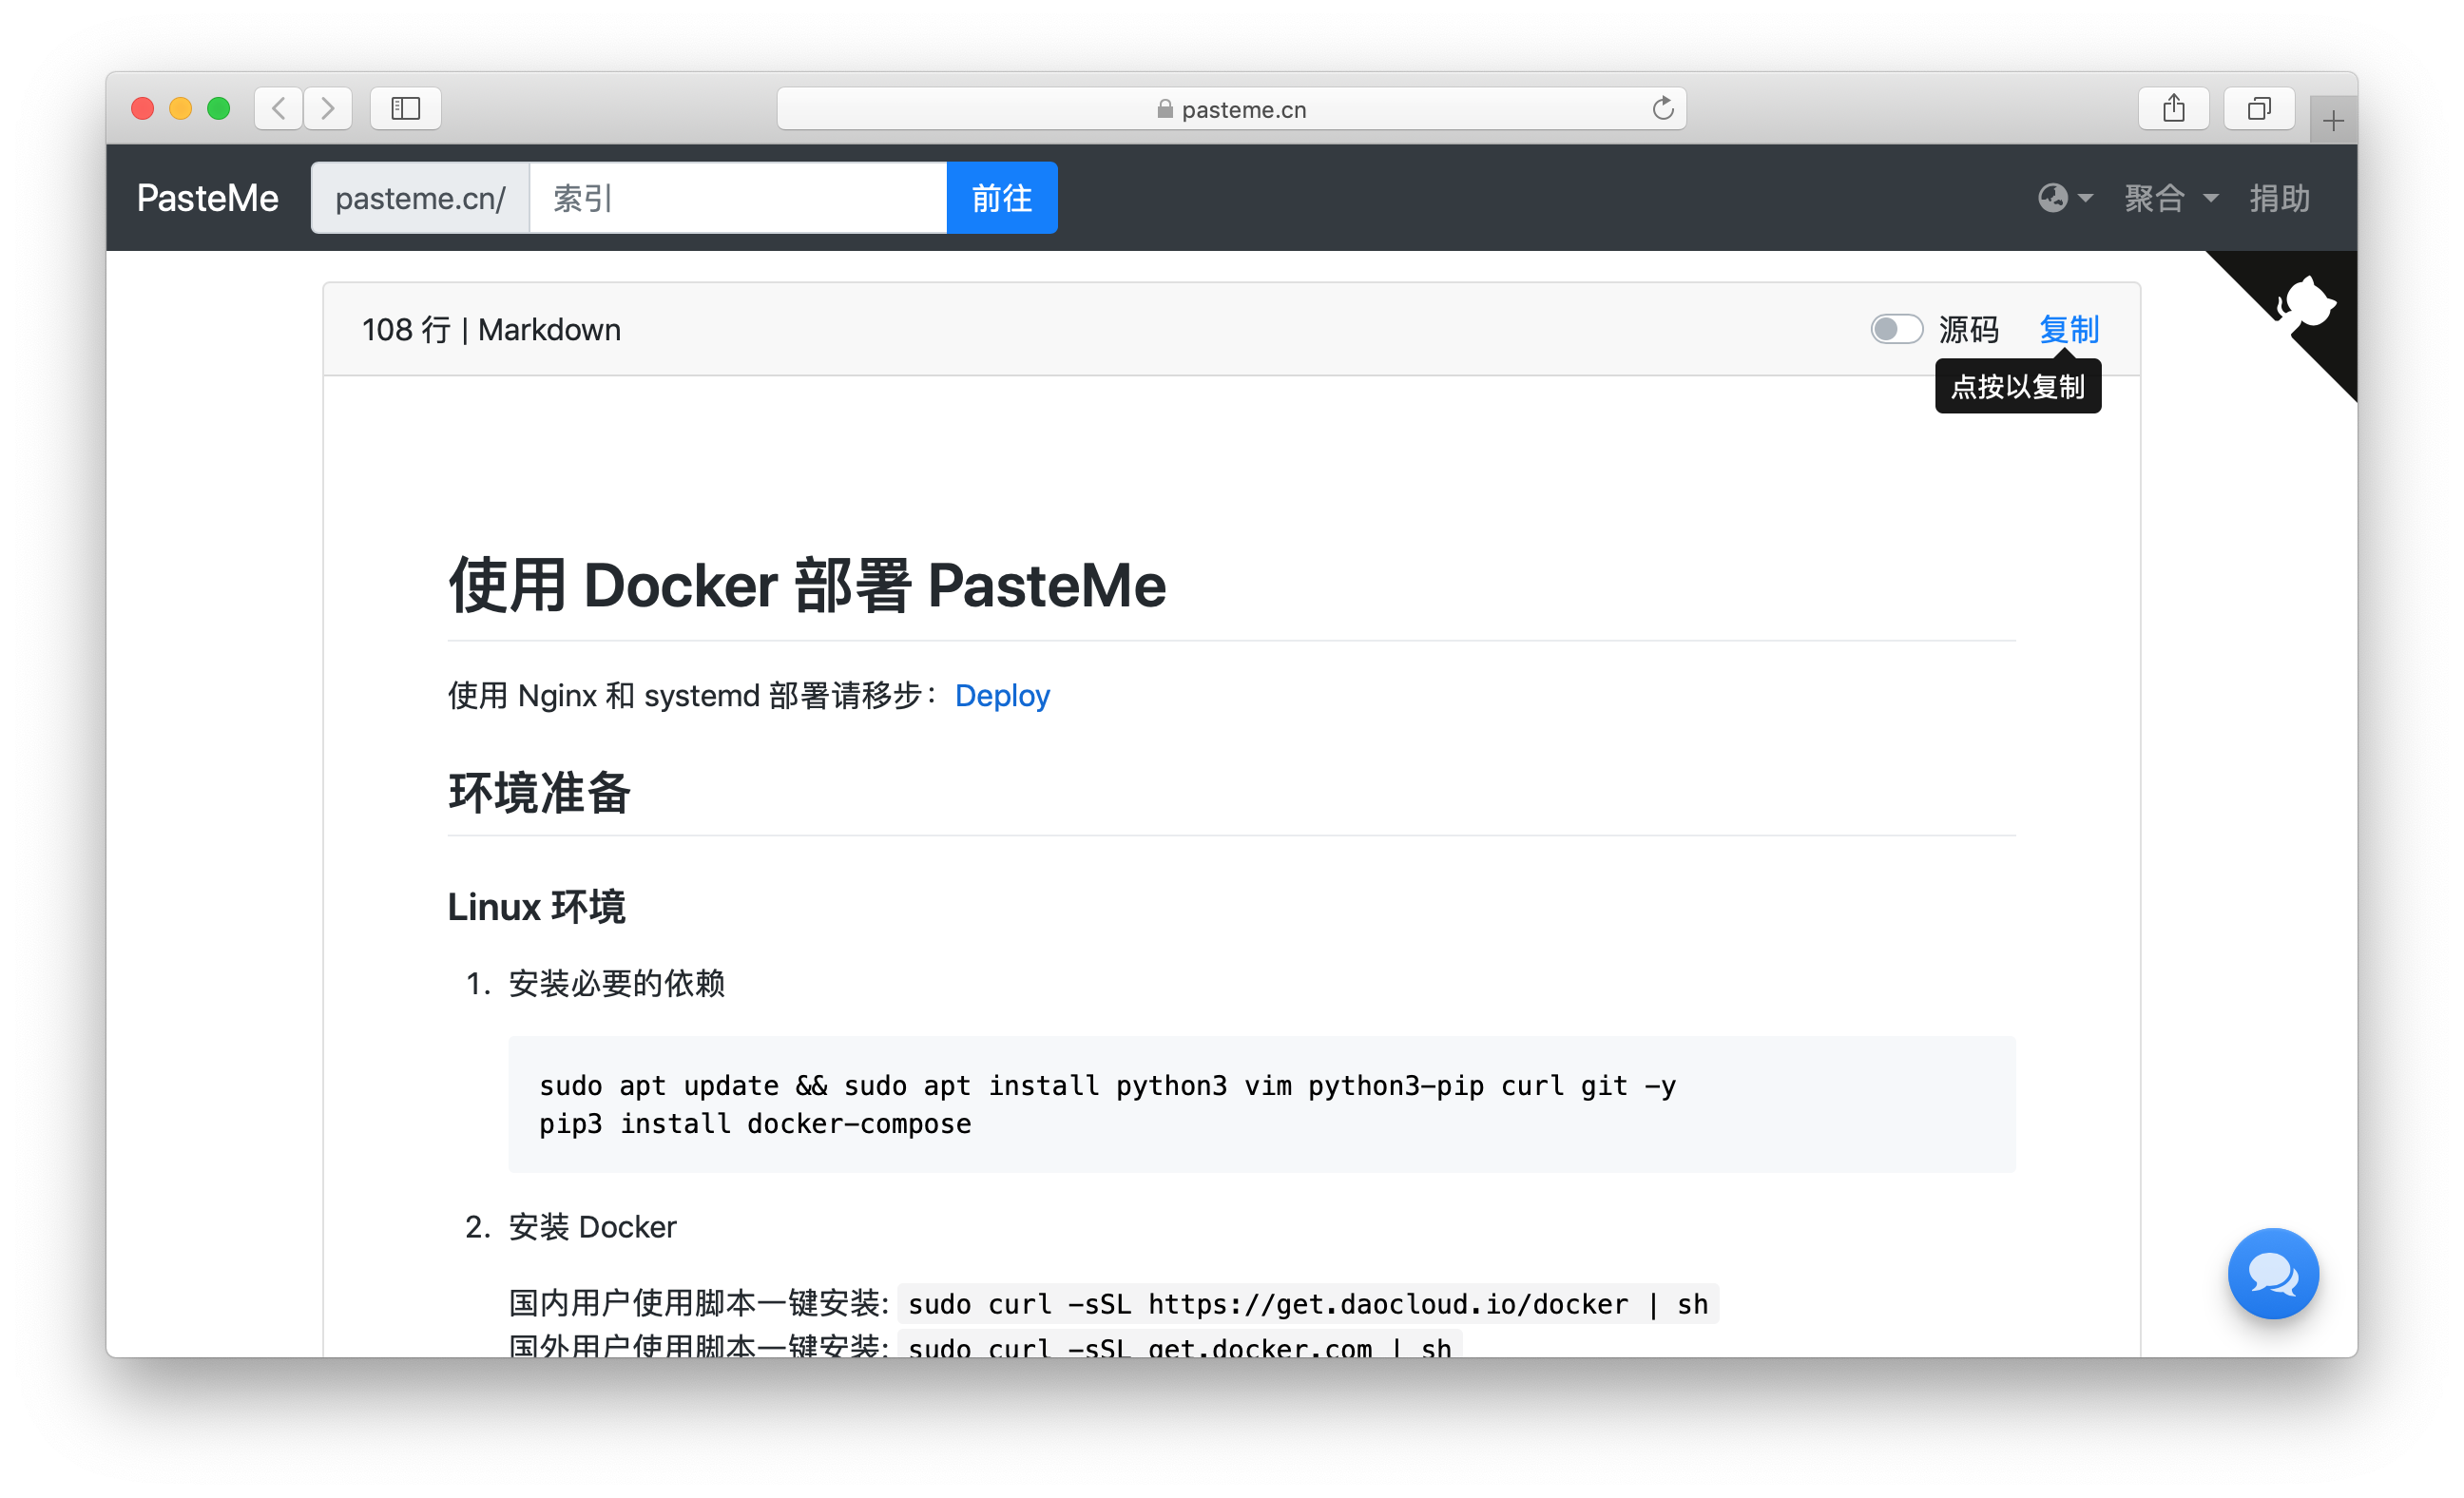This screenshot has width=2464, height=1498.
Task: Click the PasteMe brand logo
Action: coord(207,198)
